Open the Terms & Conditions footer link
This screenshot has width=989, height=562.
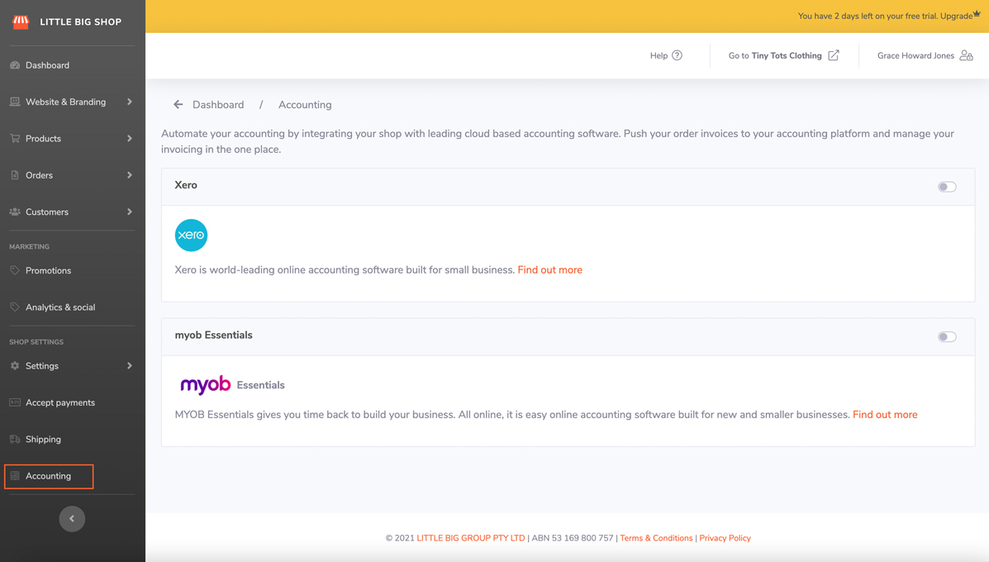click(x=656, y=538)
